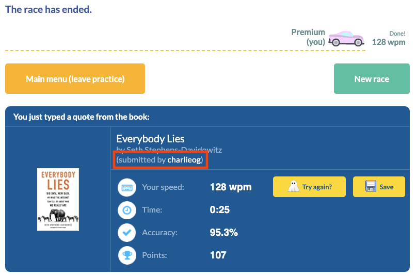Click the Premium (you) racer label
The image size is (416, 276).
pos(308,37)
